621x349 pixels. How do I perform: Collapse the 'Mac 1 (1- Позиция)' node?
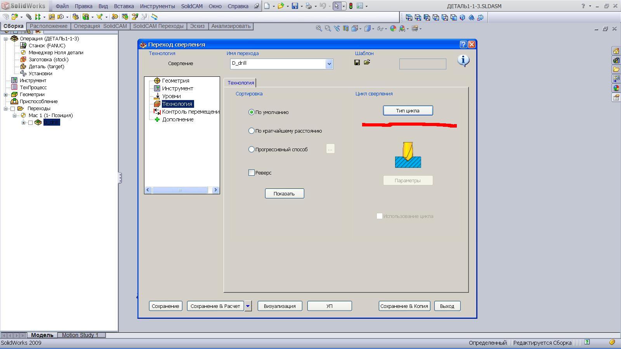(15, 116)
